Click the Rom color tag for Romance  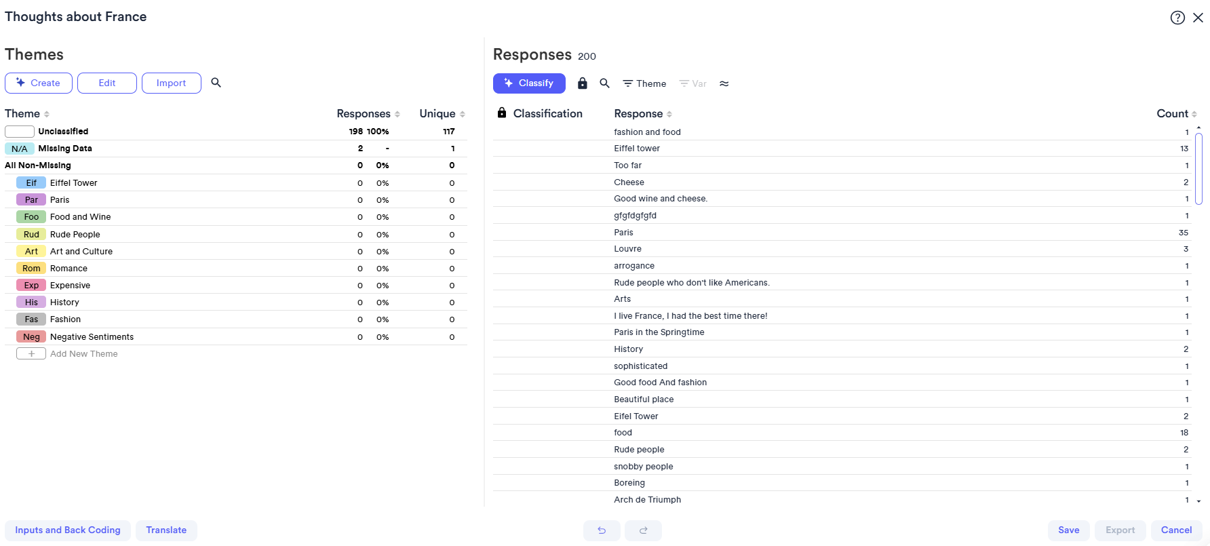click(31, 269)
